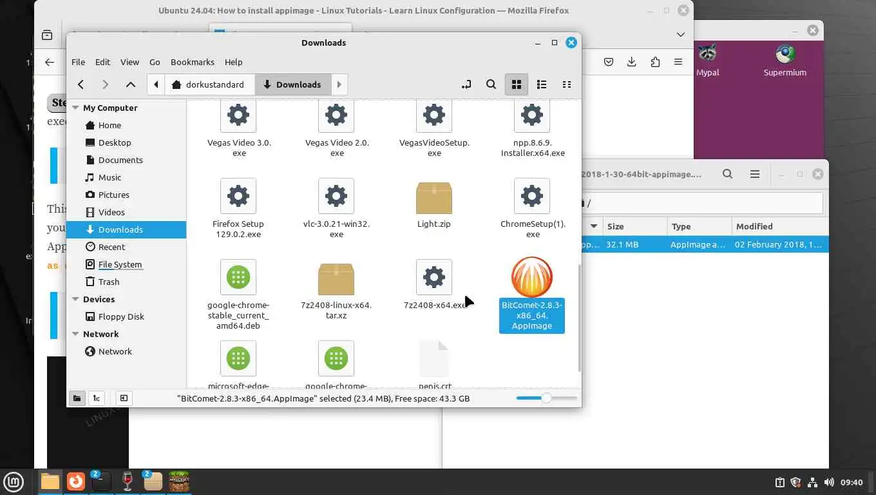Collapse the Devices section
Viewport: 876px width, 495px height.
(76, 299)
